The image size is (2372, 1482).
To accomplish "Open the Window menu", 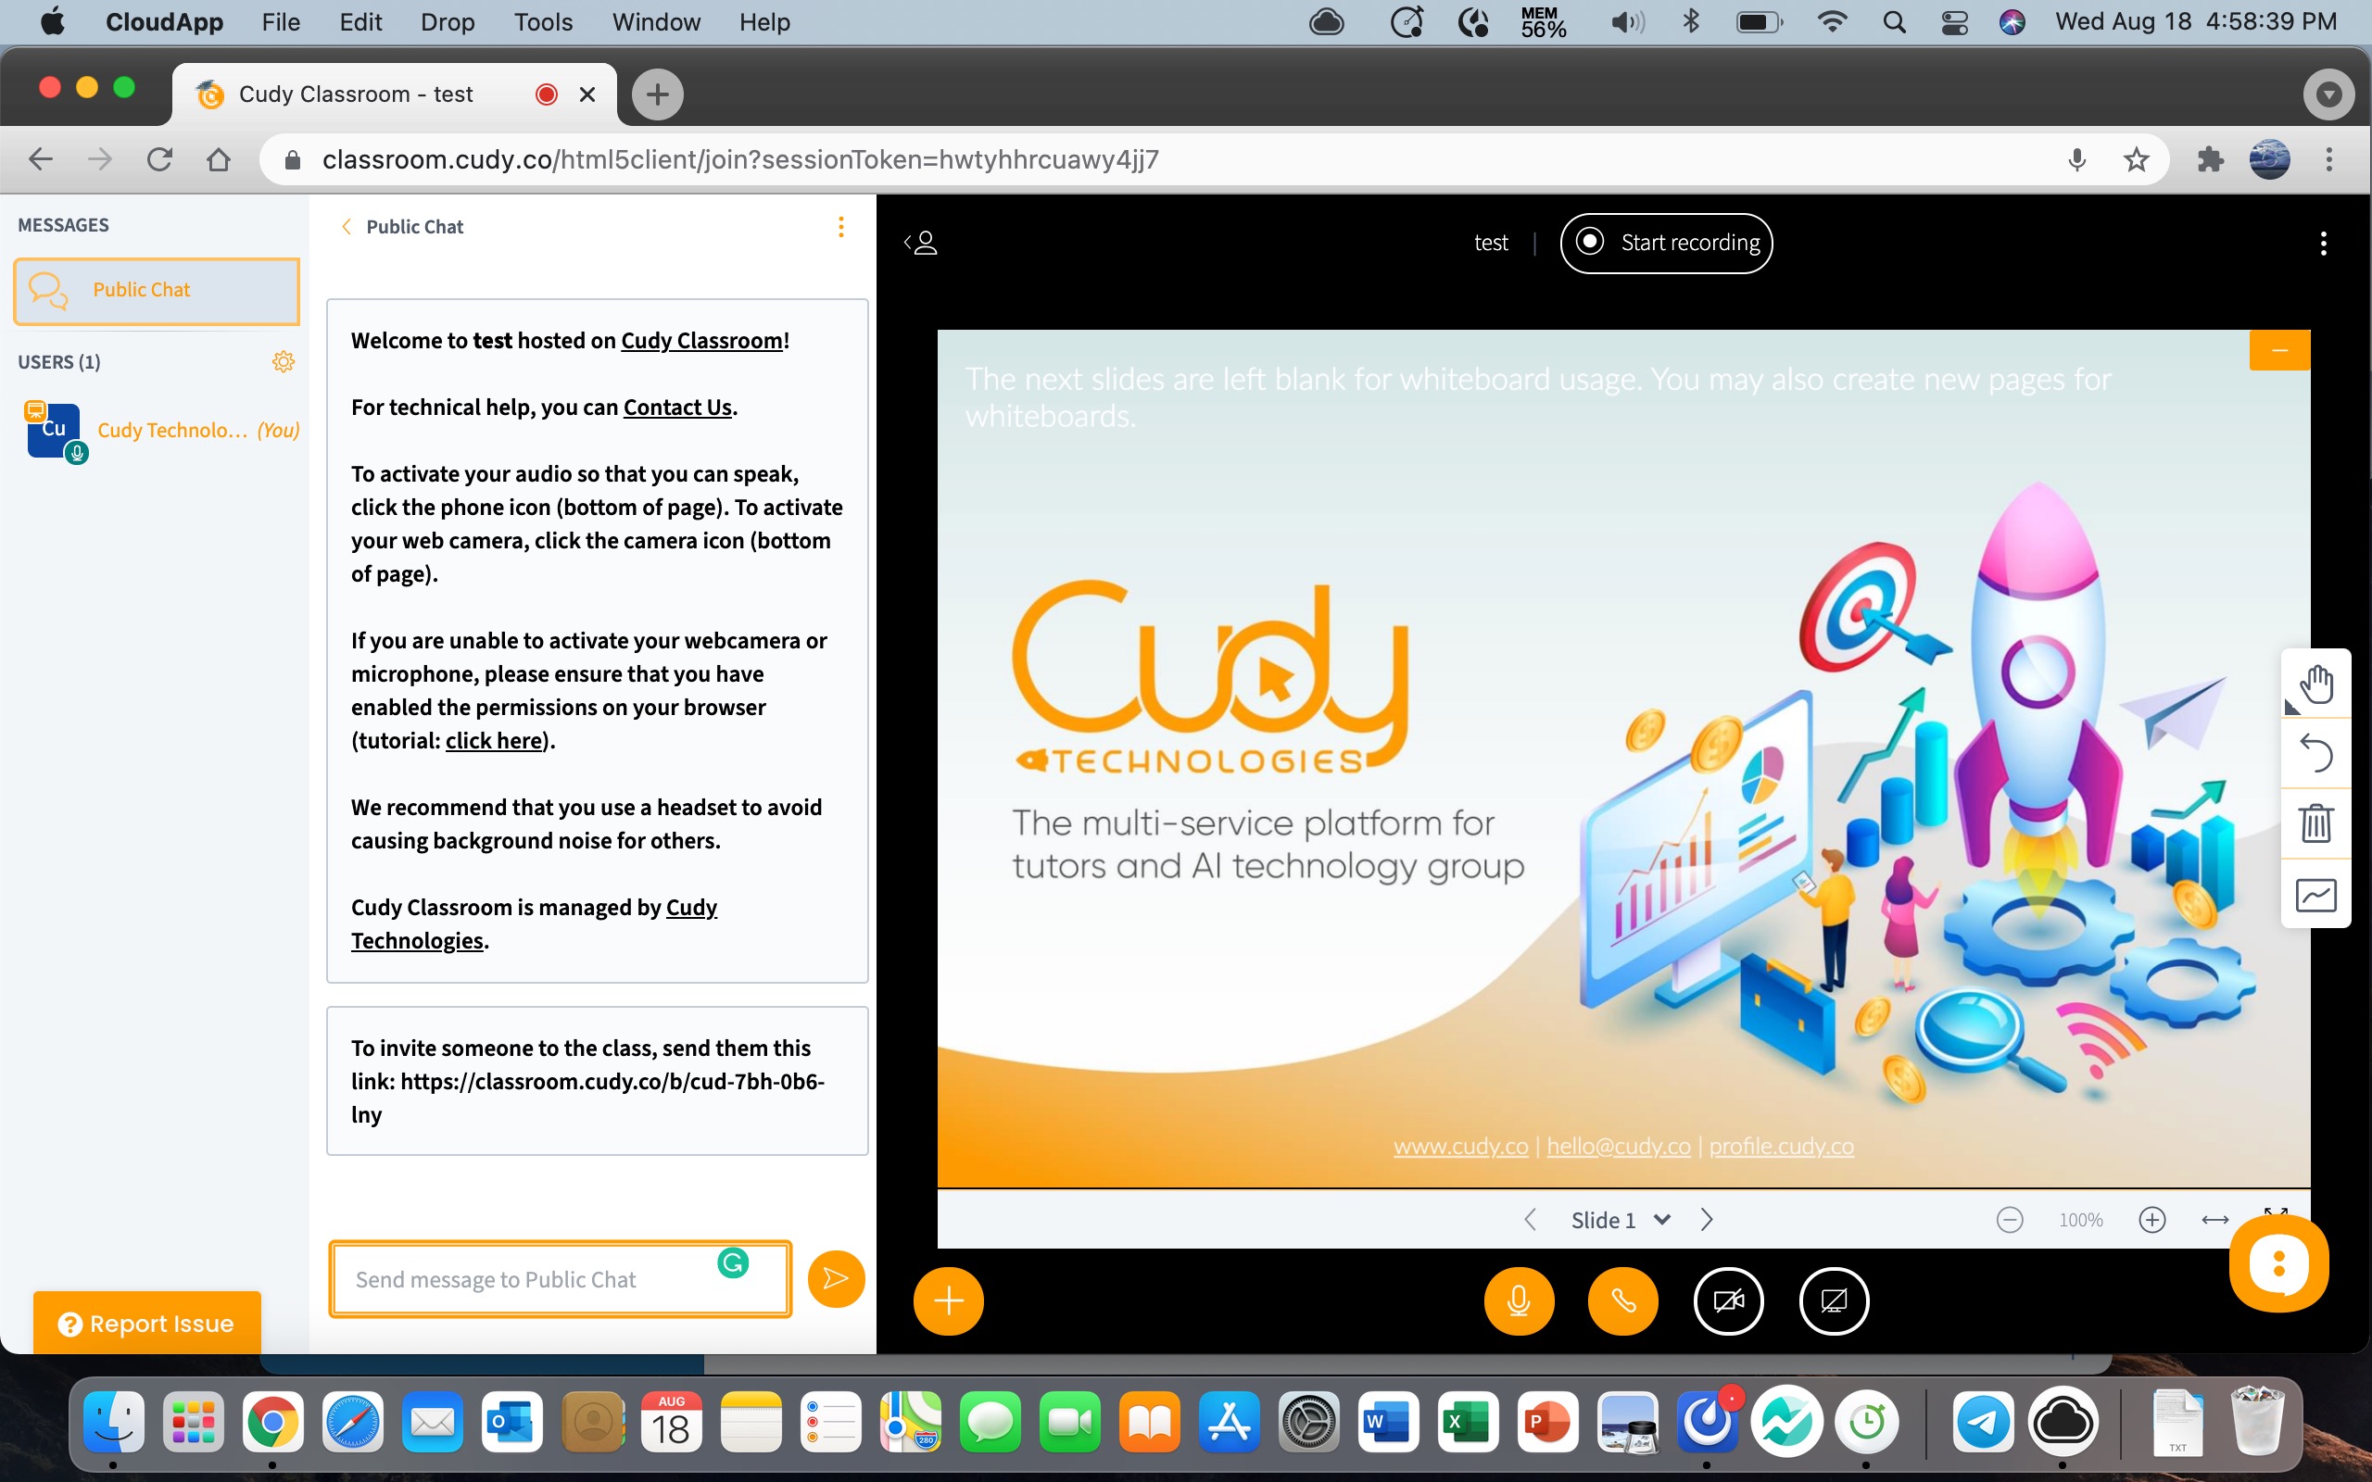I will pos(656,21).
